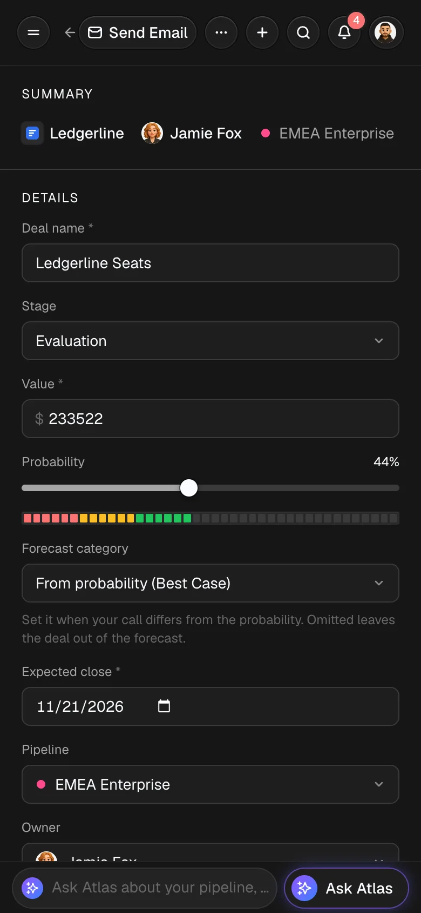Expand the Stage dropdown showing Evaluation
The height and width of the screenshot is (913, 421).
tap(210, 341)
